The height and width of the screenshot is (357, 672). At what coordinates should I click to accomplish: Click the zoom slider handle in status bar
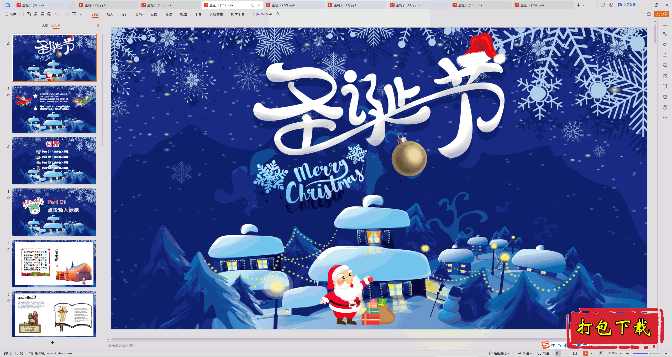click(649, 353)
